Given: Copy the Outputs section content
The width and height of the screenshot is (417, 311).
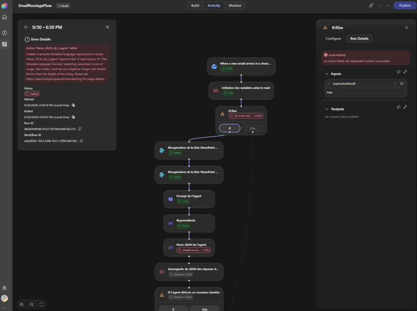Looking at the screenshot, I should pyautogui.click(x=398, y=107).
